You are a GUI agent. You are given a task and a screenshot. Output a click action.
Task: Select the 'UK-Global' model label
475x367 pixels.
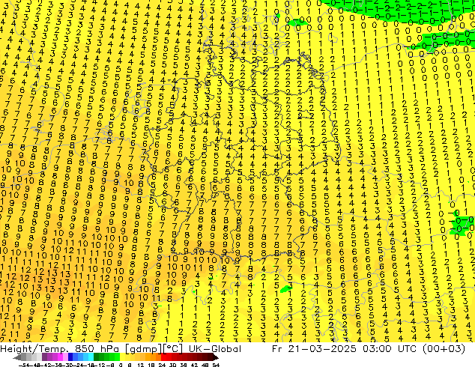pyautogui.click(x=215, y=349)
